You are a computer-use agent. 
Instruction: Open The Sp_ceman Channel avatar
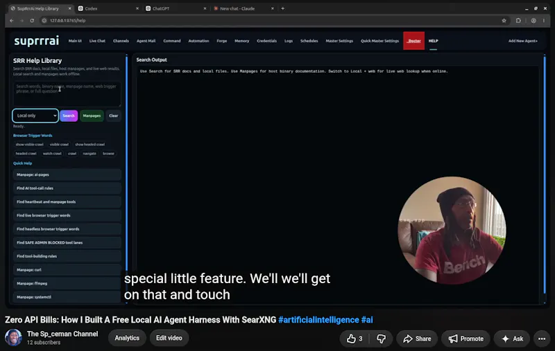click(13, 337)
